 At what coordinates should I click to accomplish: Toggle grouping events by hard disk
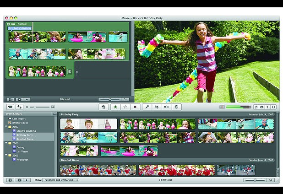coord(54,114)
